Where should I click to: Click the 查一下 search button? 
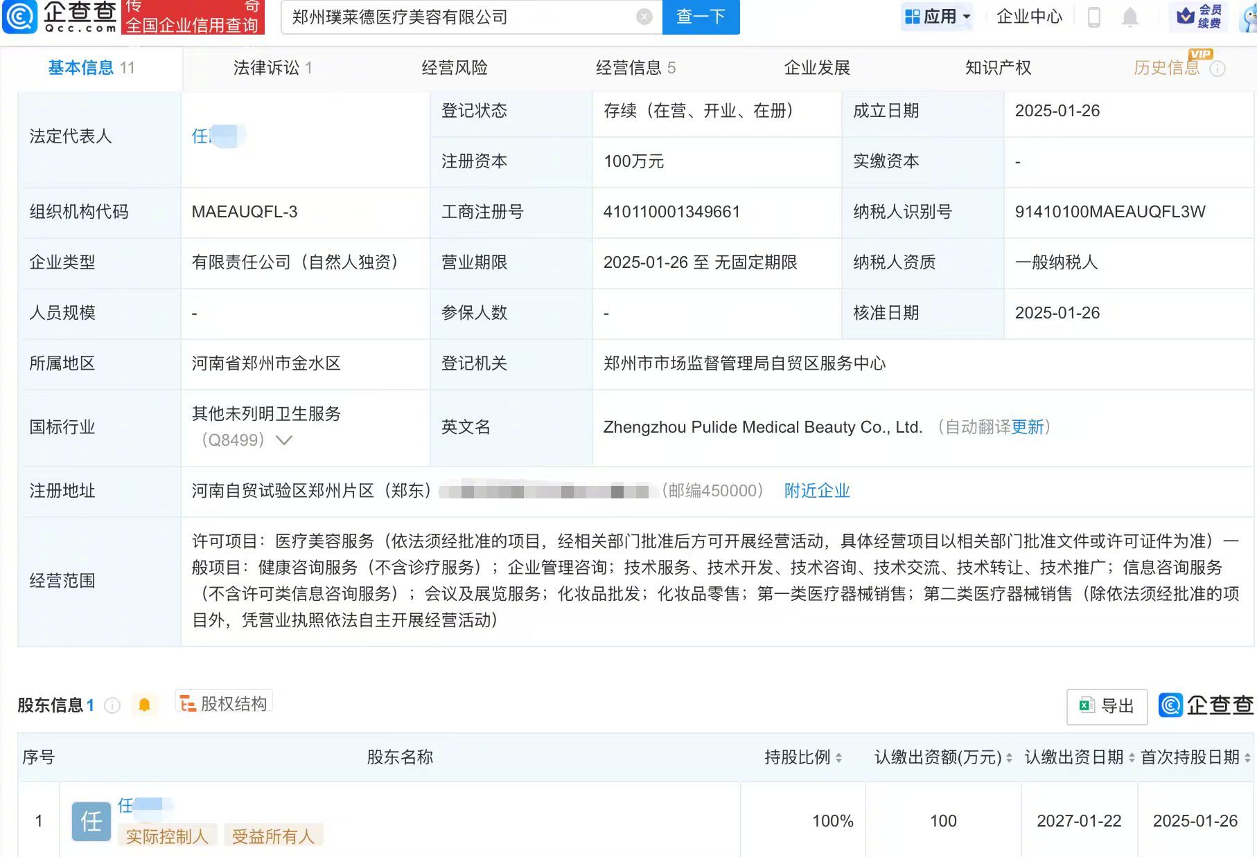click(701, 17)
